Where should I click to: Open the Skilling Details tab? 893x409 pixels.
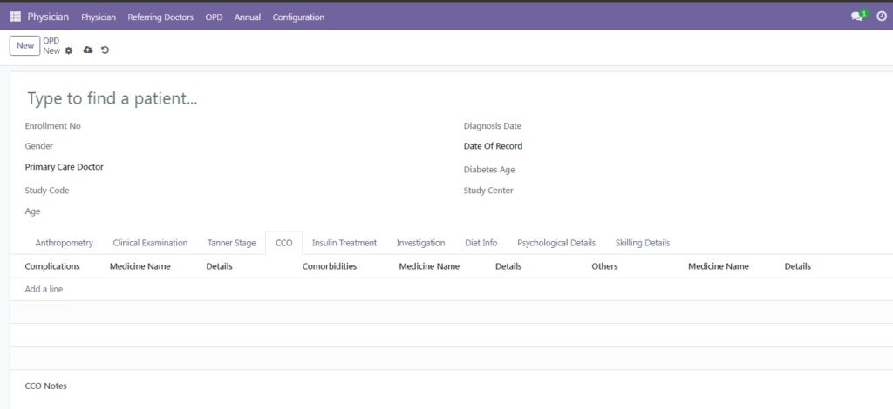click(643, 243)
